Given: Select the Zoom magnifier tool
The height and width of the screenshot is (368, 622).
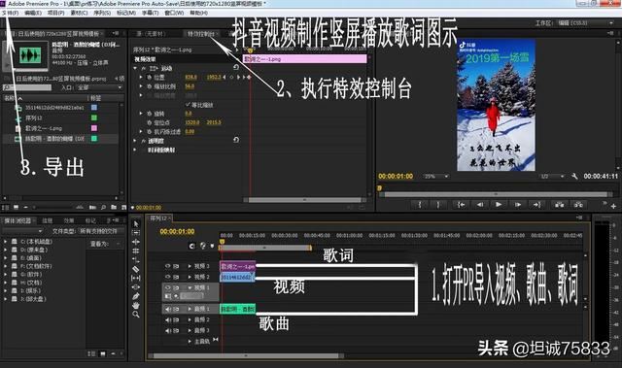Looking at the screenshot, I should pyautogui.click(x=136, y=315).
